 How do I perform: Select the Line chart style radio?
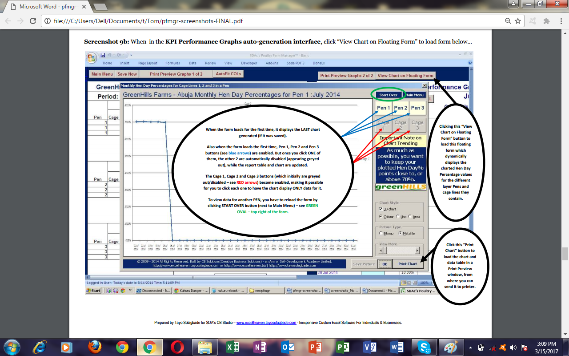pos(397,217)
